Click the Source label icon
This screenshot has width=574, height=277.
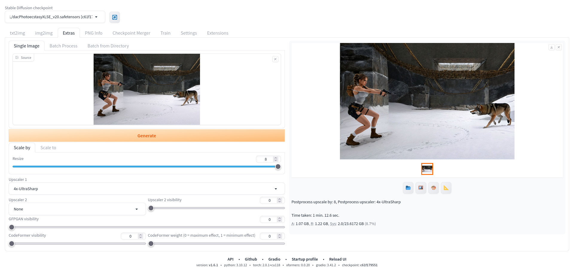[17, 58]
